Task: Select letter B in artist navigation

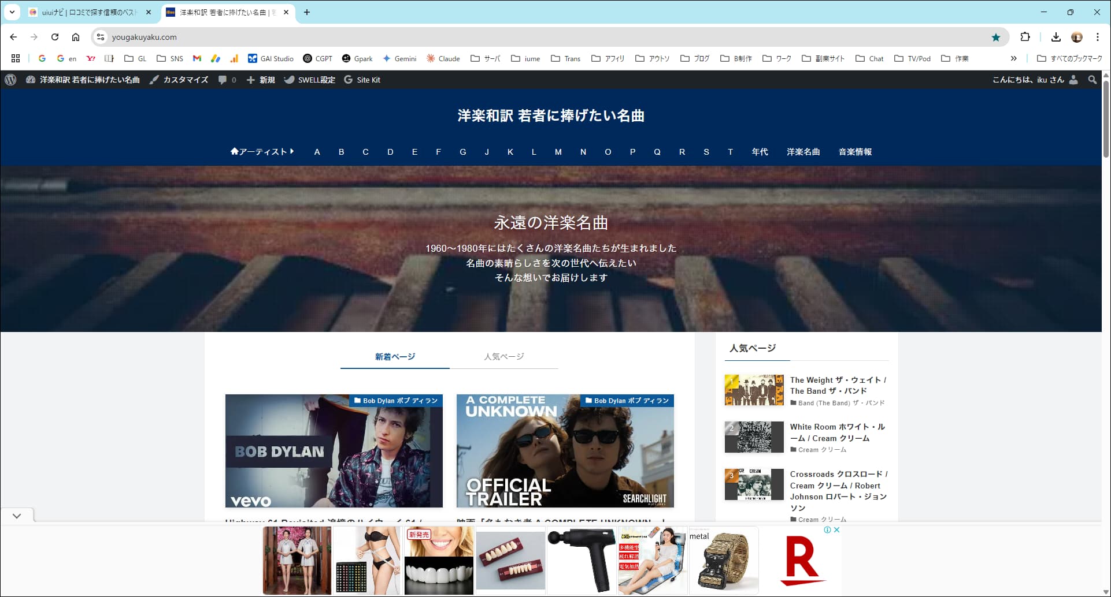Action: pos(341,151)
